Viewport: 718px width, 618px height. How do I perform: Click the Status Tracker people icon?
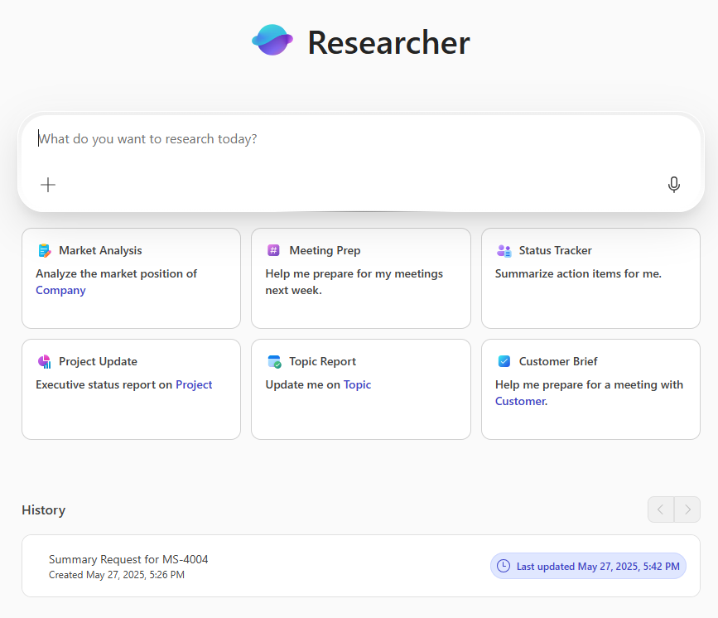tap(504, 250)
